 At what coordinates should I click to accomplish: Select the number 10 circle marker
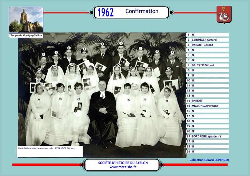coord(39,69)
